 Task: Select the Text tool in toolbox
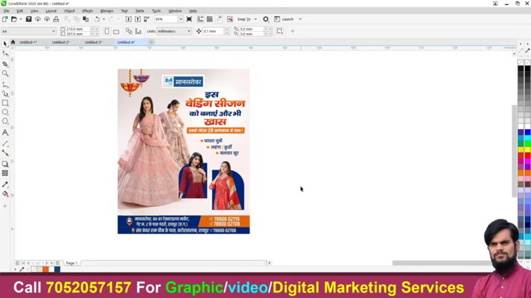point(5,133)
